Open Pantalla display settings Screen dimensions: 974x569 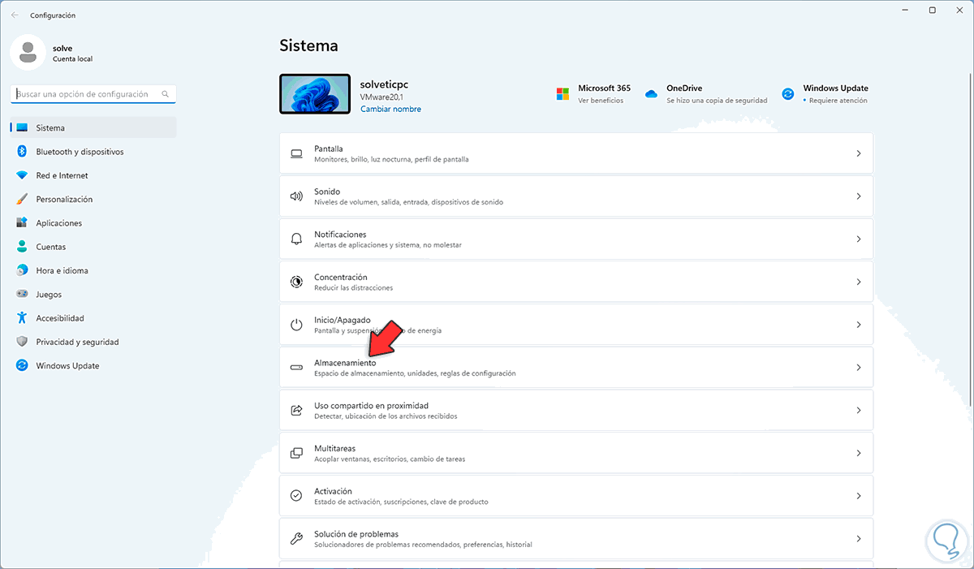tap(576, 153)
